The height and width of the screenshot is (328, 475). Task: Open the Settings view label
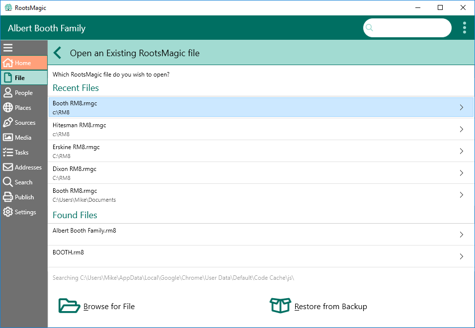(x=25, y=212)
